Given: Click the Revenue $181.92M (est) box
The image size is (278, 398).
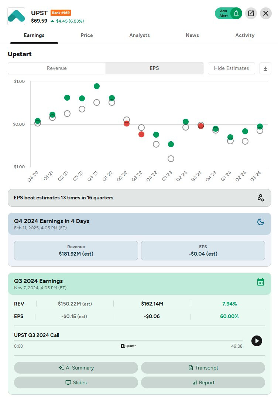Looking at the screenshot, I should click(x=76, y=250).
